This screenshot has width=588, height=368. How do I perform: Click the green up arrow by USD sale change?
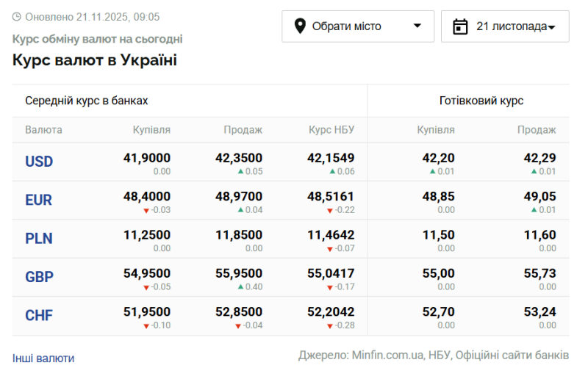click(x=240, y=172)
